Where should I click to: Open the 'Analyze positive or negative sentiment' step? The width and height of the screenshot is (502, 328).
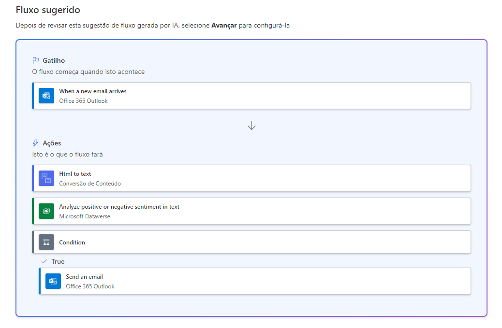(x=119, y=207)
